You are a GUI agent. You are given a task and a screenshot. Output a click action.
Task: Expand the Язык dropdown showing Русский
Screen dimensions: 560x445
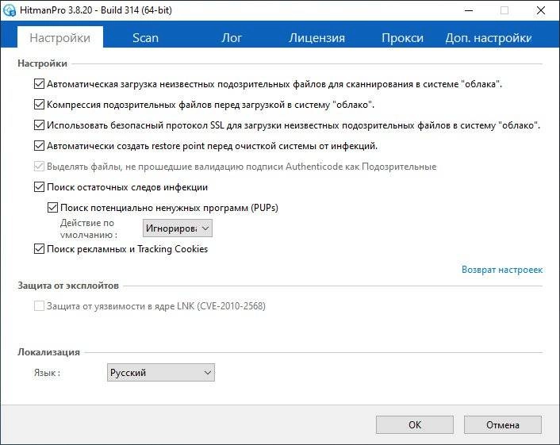161,373
